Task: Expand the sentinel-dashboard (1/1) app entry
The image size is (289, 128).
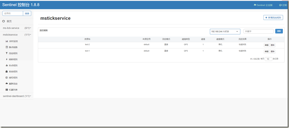Action: click(17, 96)
